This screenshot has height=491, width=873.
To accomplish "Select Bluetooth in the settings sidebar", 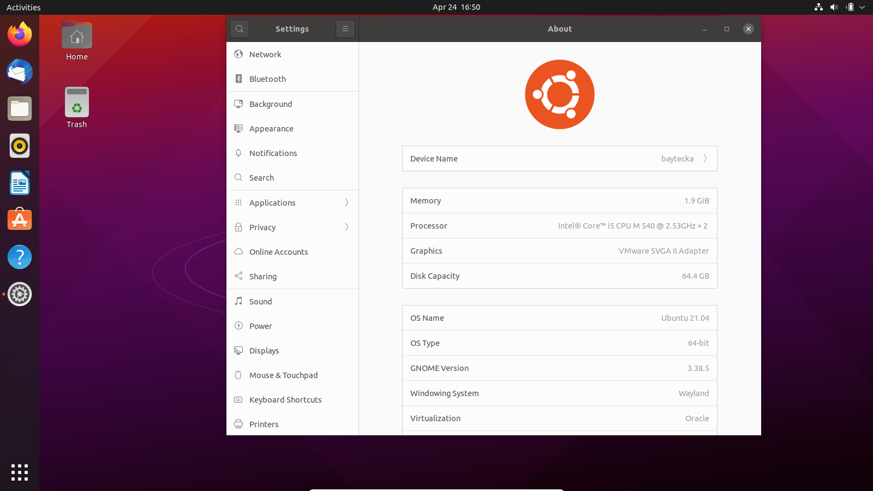I will click(292, 79).
